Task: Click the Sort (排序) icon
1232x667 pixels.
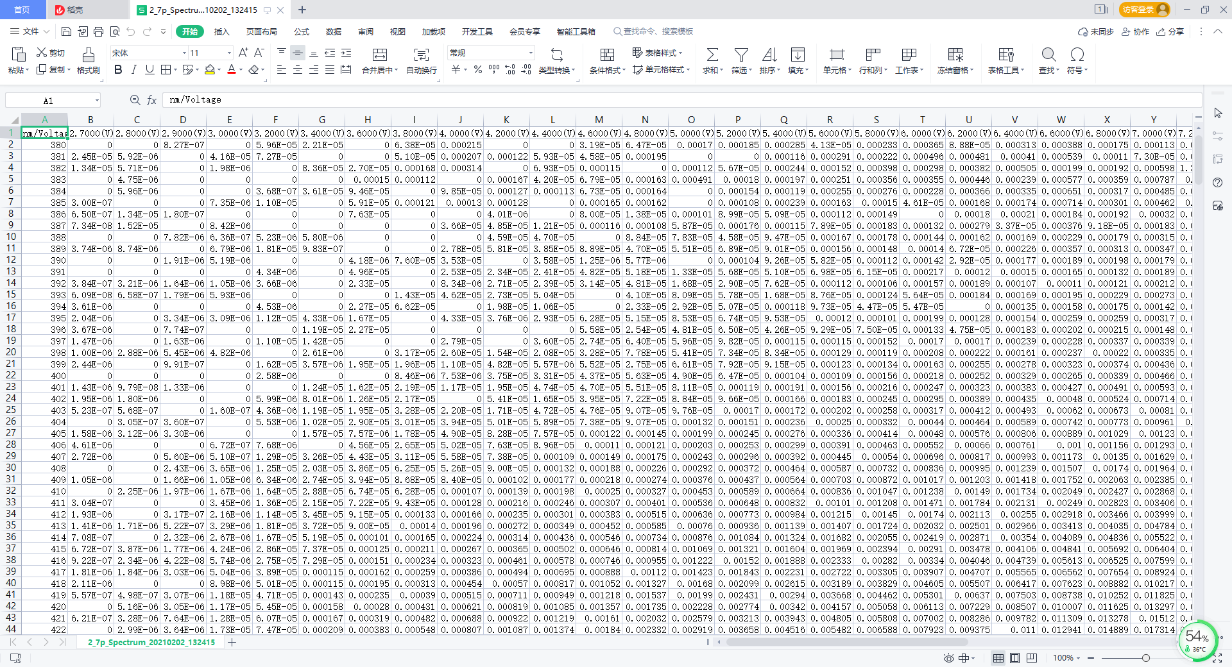Action: pos(769,55)
